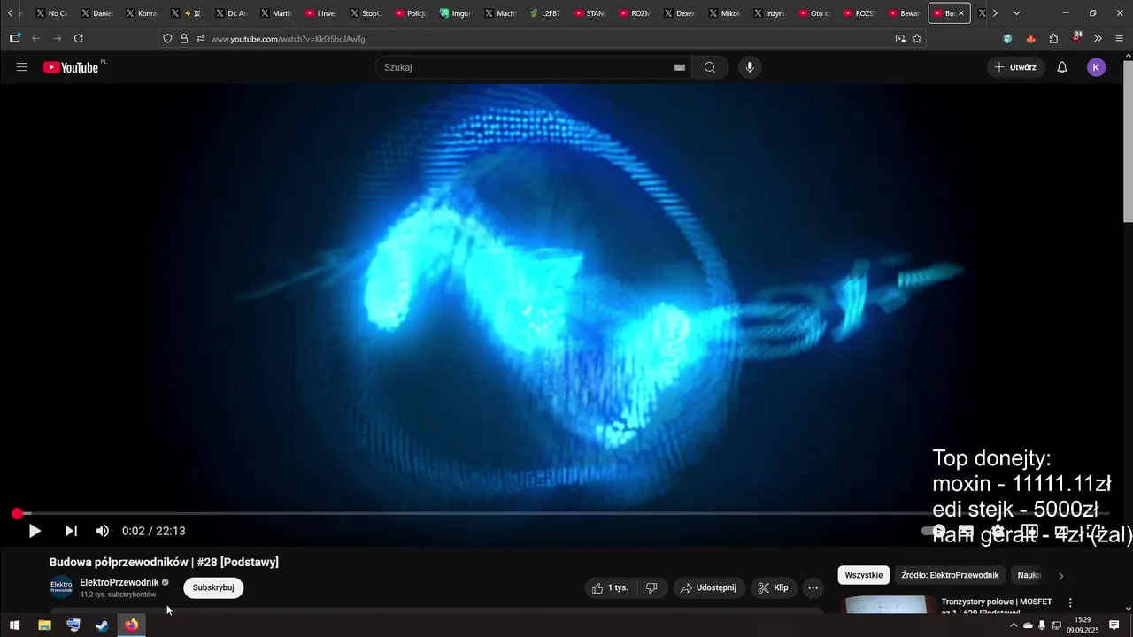Open Tranzystory polowe MOSFET video title
1133x637 pixels.
tap(997, 607)
